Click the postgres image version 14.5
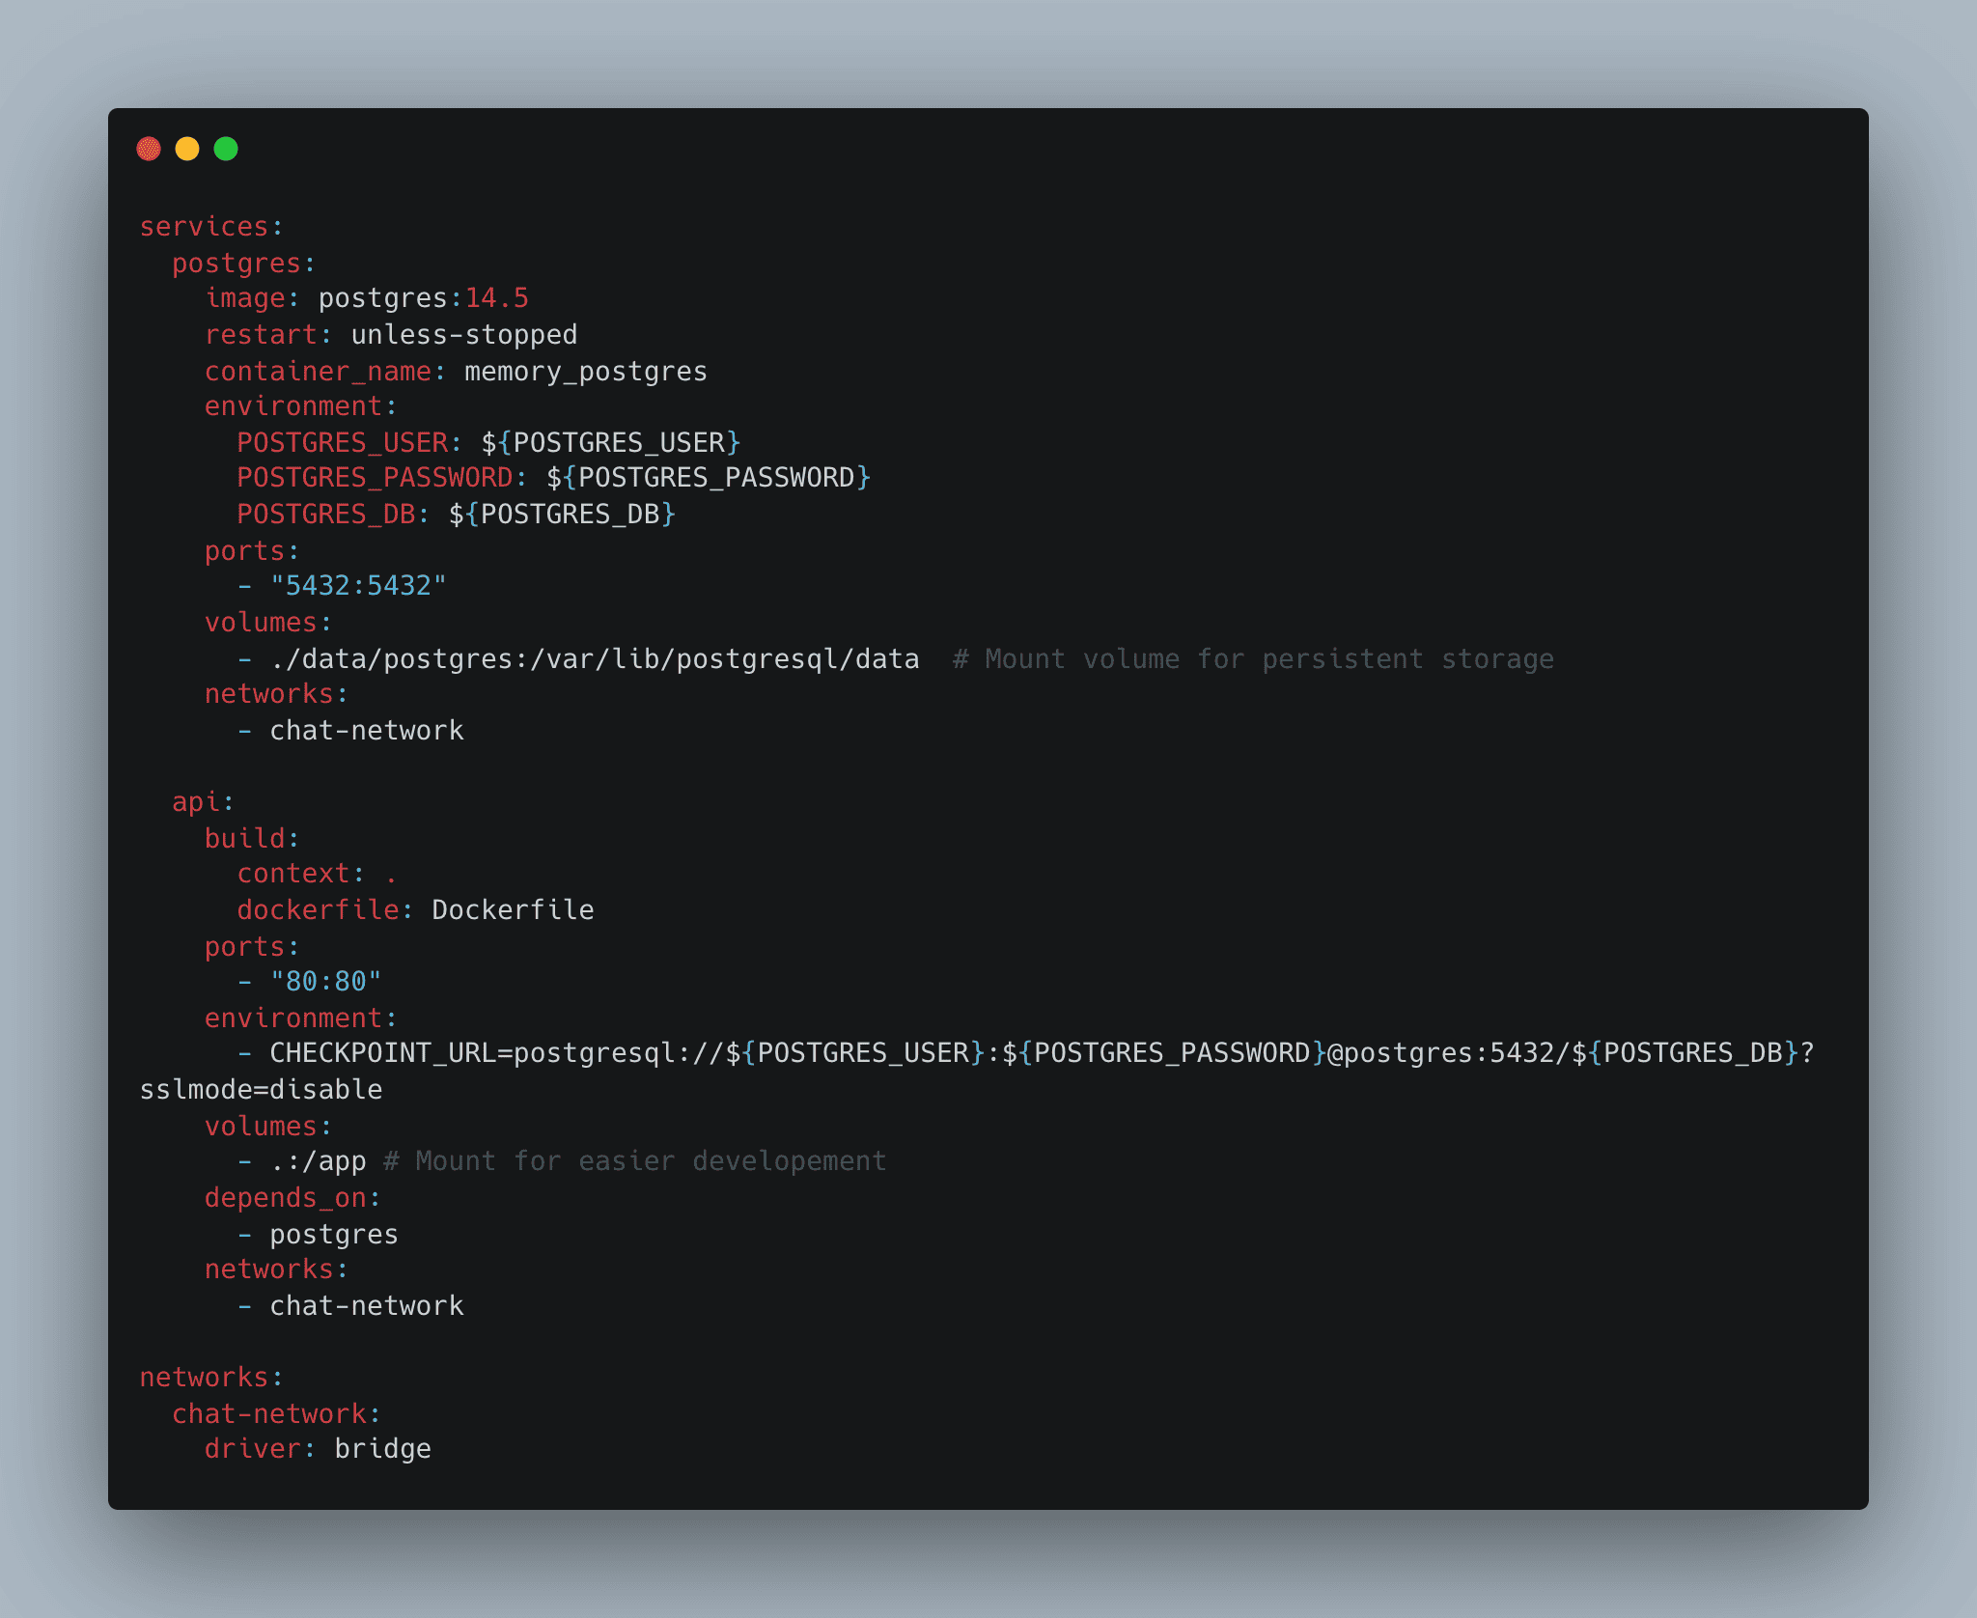The height and width of the screenshot is (1618, 1977). 496,298
